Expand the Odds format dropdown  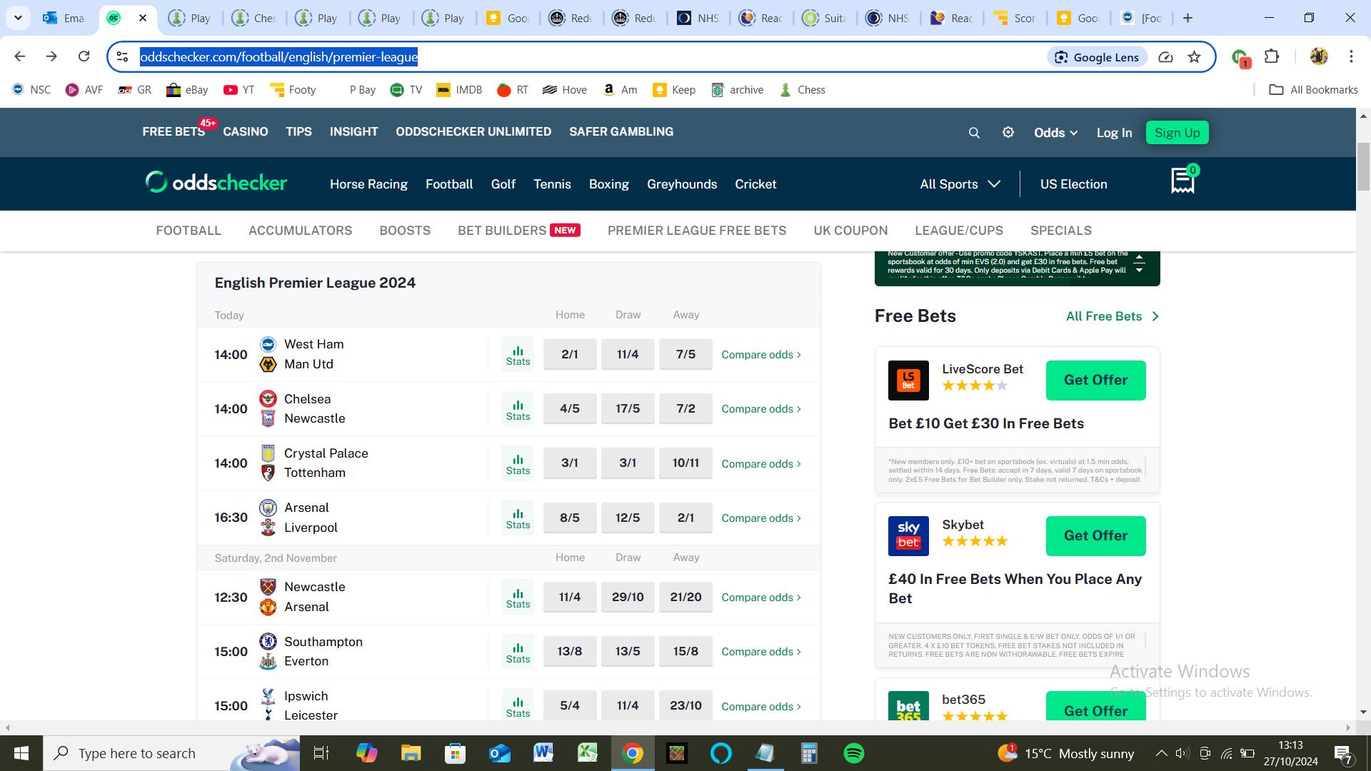1055,133
